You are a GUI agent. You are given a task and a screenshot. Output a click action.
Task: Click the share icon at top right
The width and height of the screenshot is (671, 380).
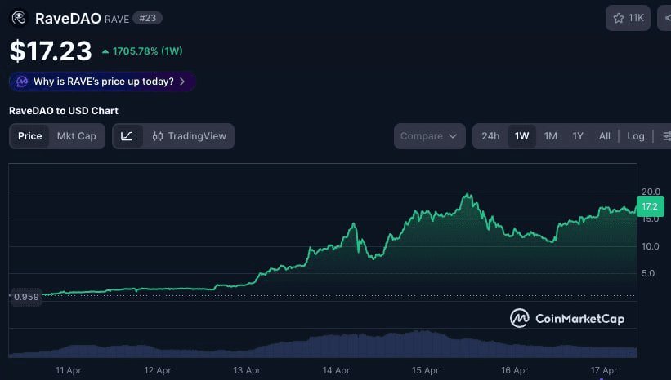pos(665,17)
